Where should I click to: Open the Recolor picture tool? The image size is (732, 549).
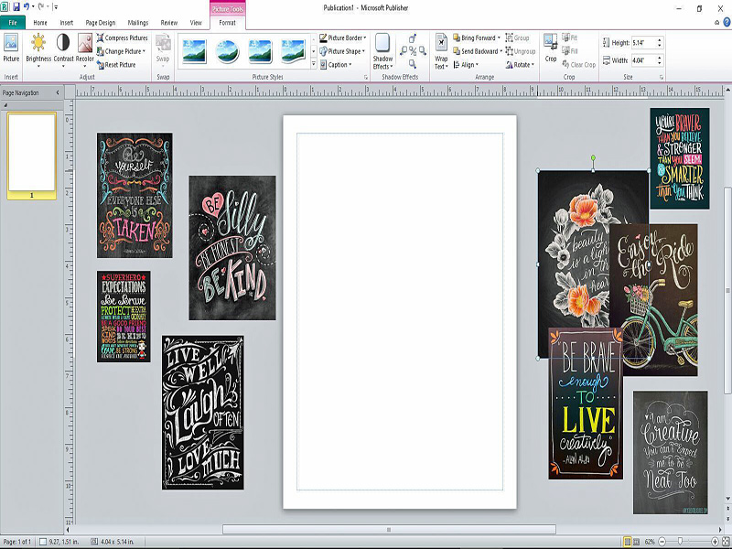85,49
